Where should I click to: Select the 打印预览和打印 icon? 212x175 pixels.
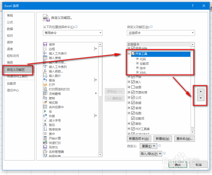point(45,89)
